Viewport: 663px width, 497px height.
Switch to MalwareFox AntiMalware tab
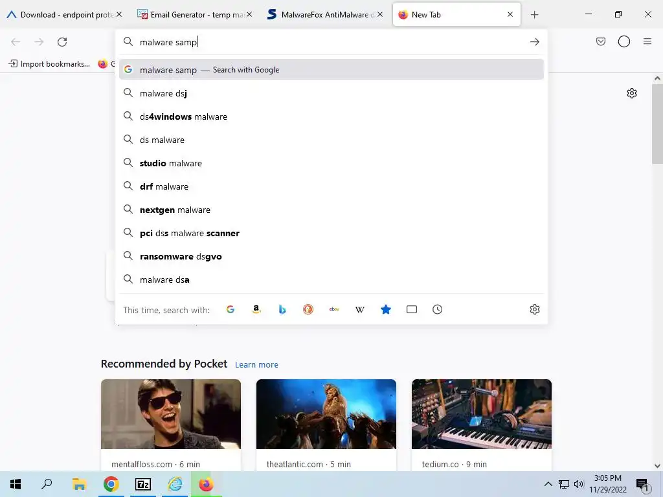[325, 15]
